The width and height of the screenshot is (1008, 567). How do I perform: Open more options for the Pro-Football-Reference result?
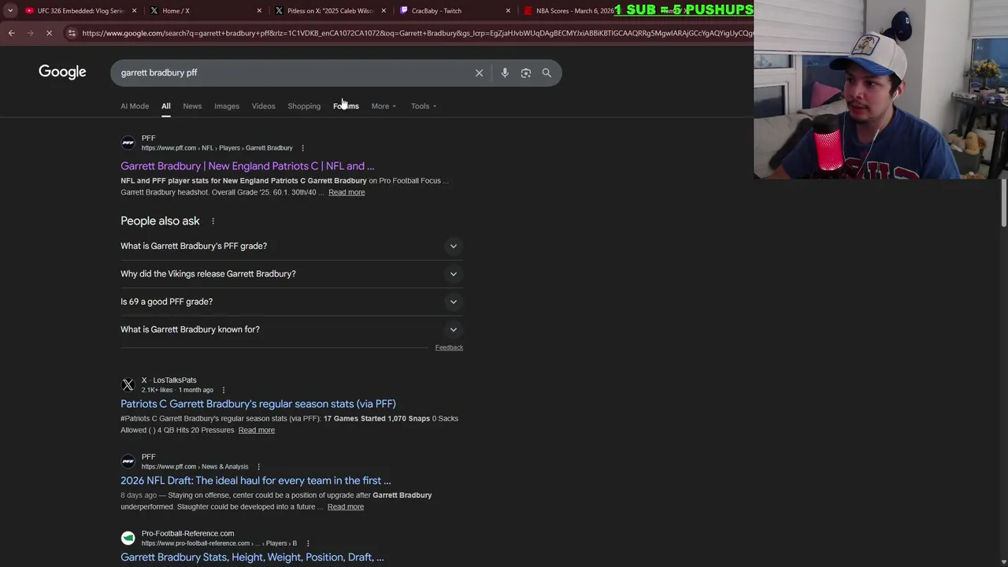[x=307, y=543]
